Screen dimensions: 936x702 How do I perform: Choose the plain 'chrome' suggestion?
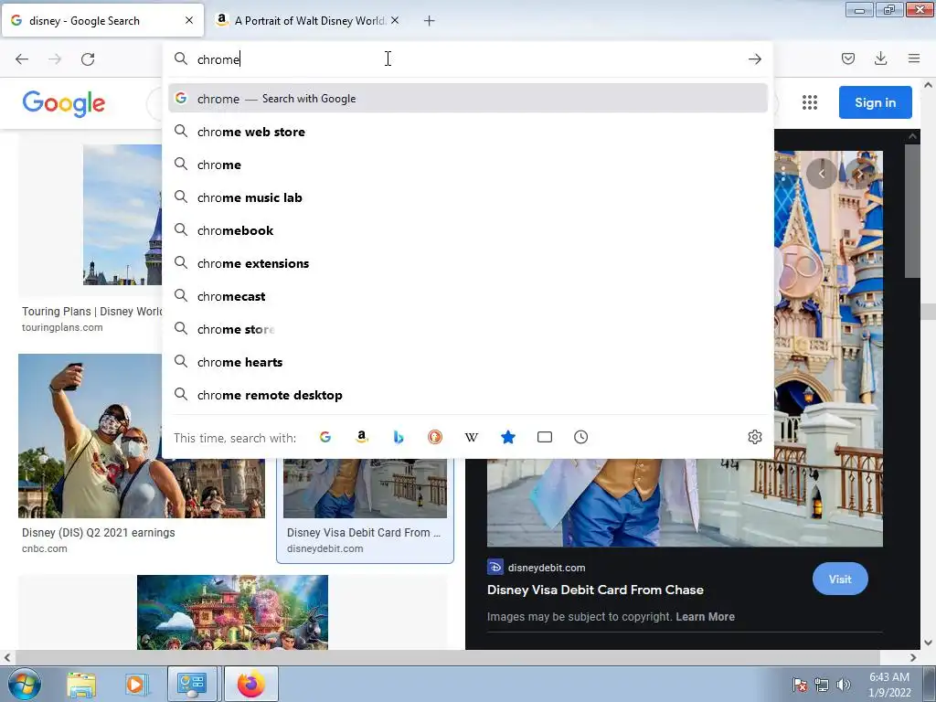click(x=468, y=165)
